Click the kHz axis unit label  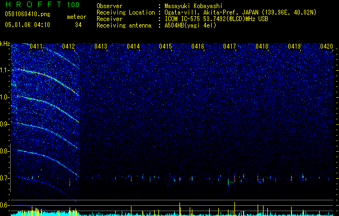5,44
